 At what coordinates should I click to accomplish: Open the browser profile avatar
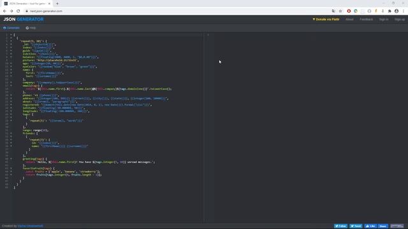click(x=397, y=11)
